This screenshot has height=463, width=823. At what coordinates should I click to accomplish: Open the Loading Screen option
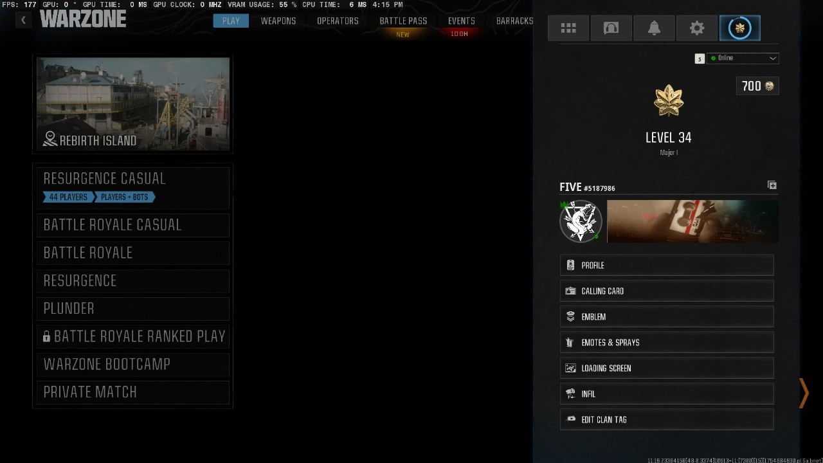tap(667, 368)
